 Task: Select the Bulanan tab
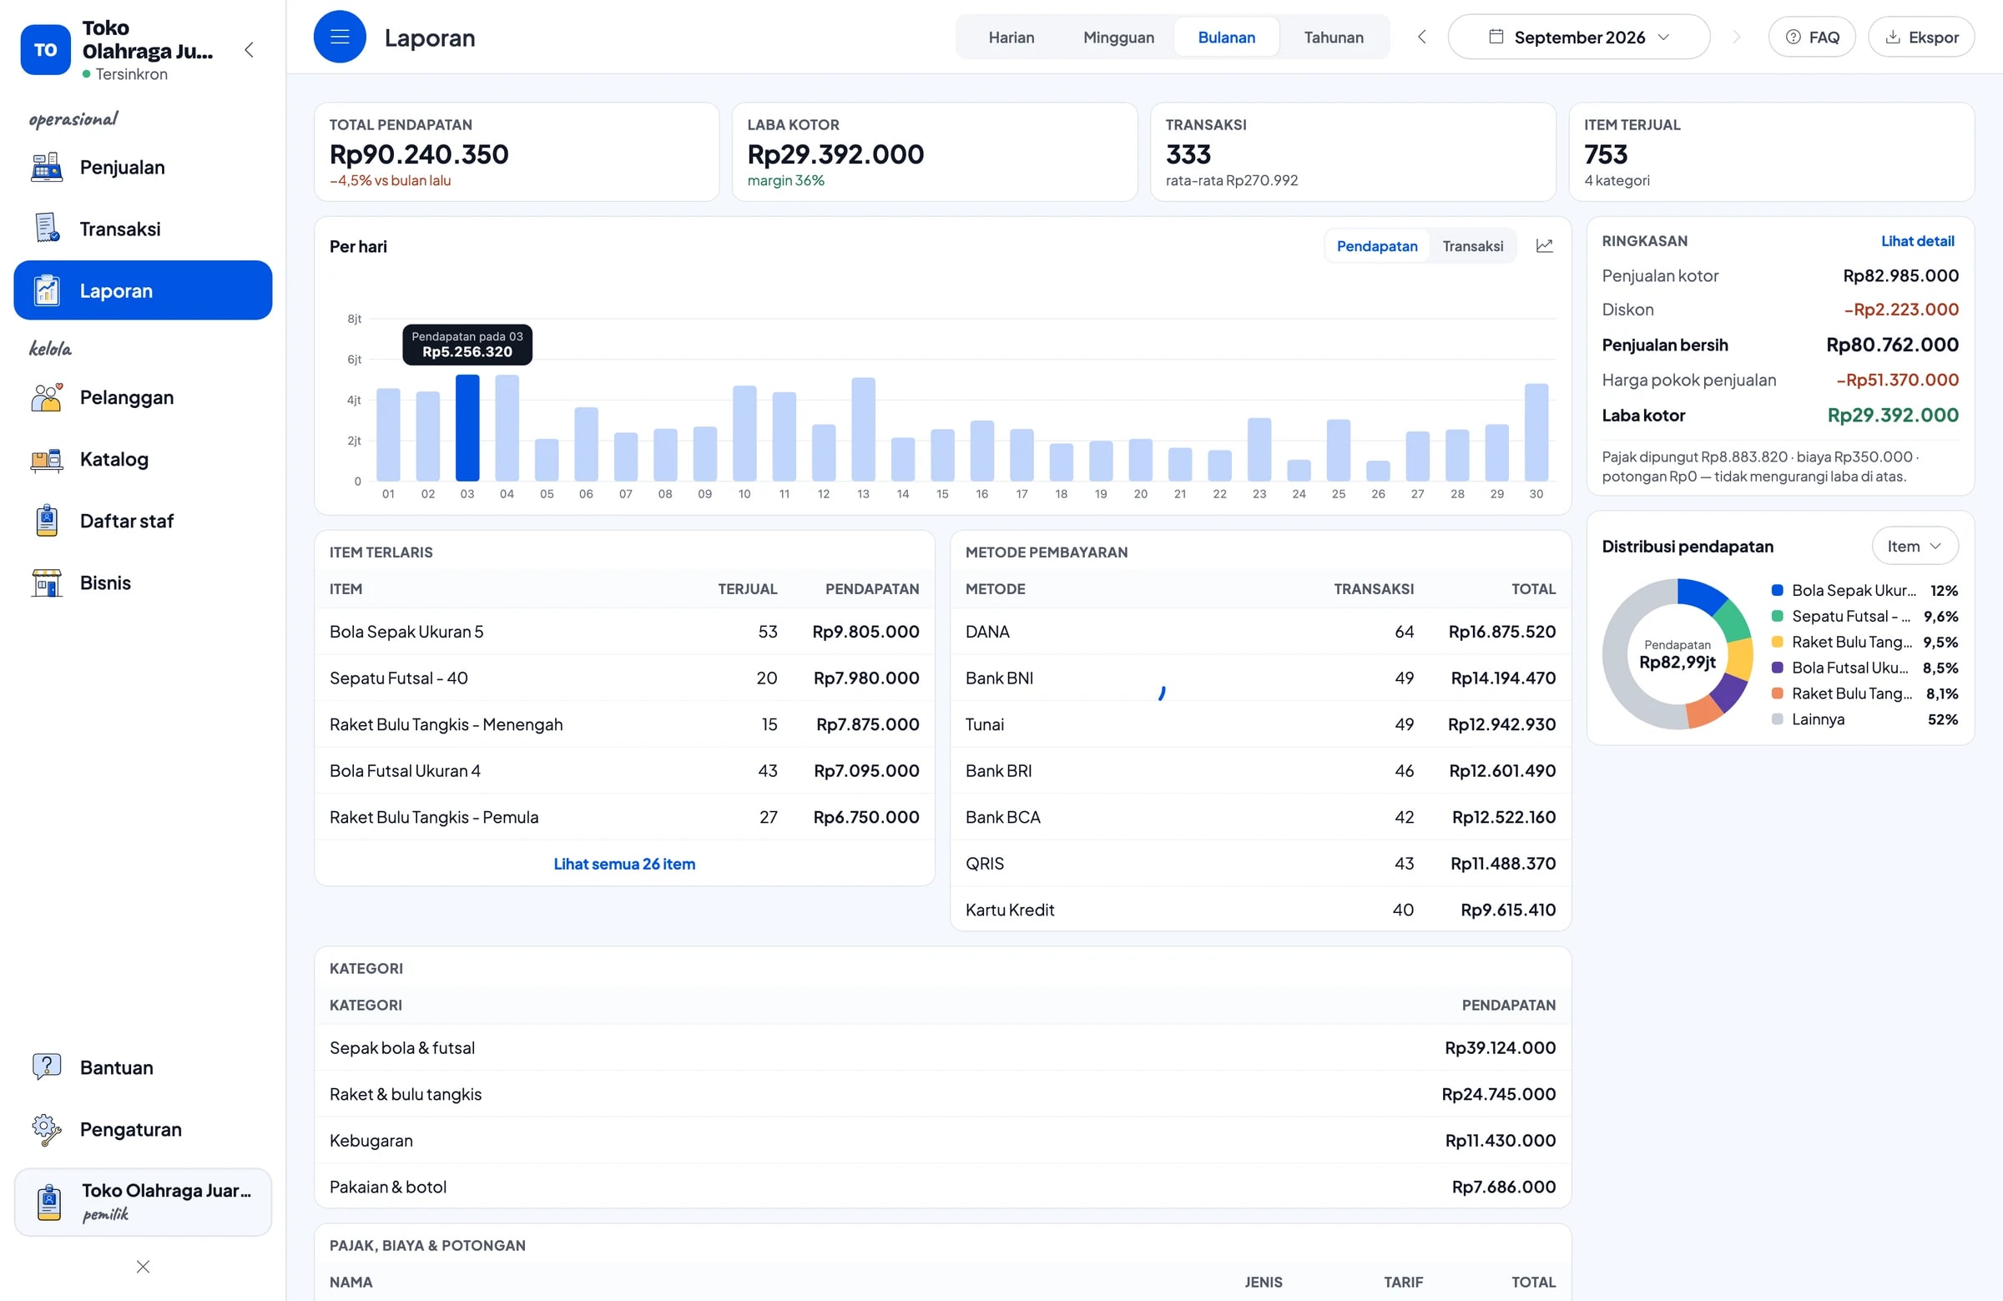tap(1226, 37)
